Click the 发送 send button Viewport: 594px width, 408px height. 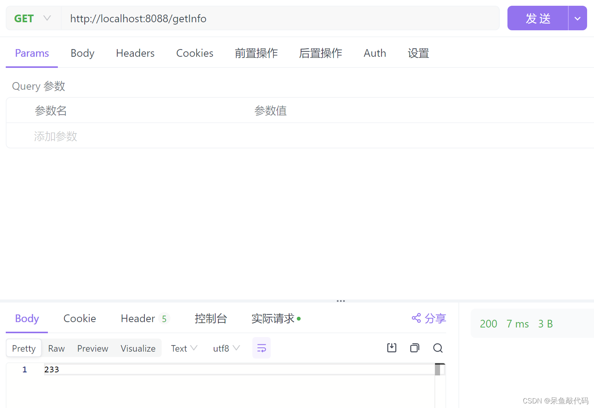pyautogui.click(x=538, y=18)
